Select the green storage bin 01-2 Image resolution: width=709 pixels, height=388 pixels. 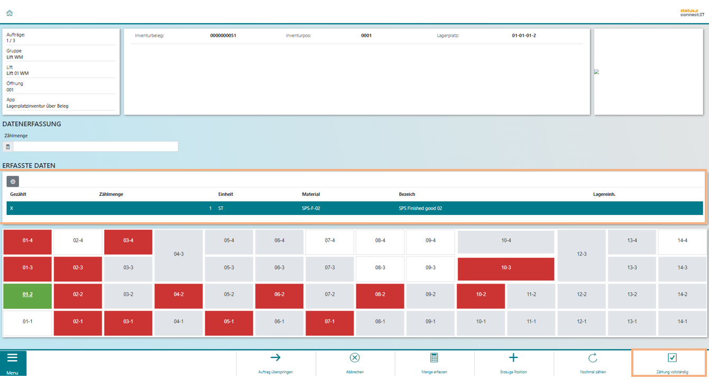(27, 295)
